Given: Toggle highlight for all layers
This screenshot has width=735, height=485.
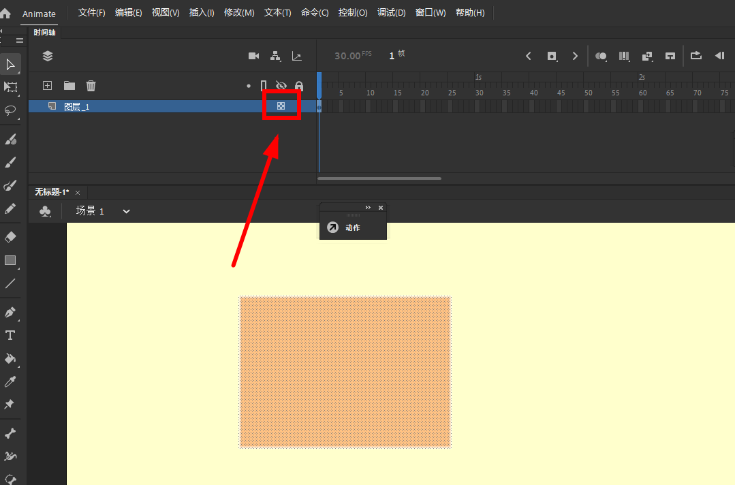Looking at the screenshot, I should pyautogui.click(x=249, y=86).
